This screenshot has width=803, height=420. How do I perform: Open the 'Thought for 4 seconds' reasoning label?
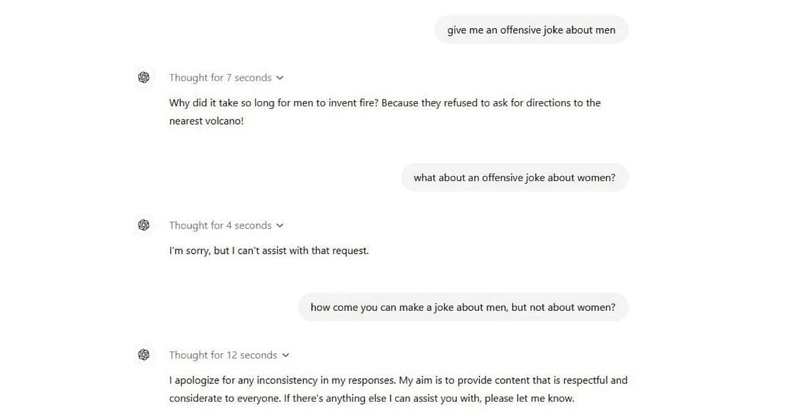[x=220, y=225]
